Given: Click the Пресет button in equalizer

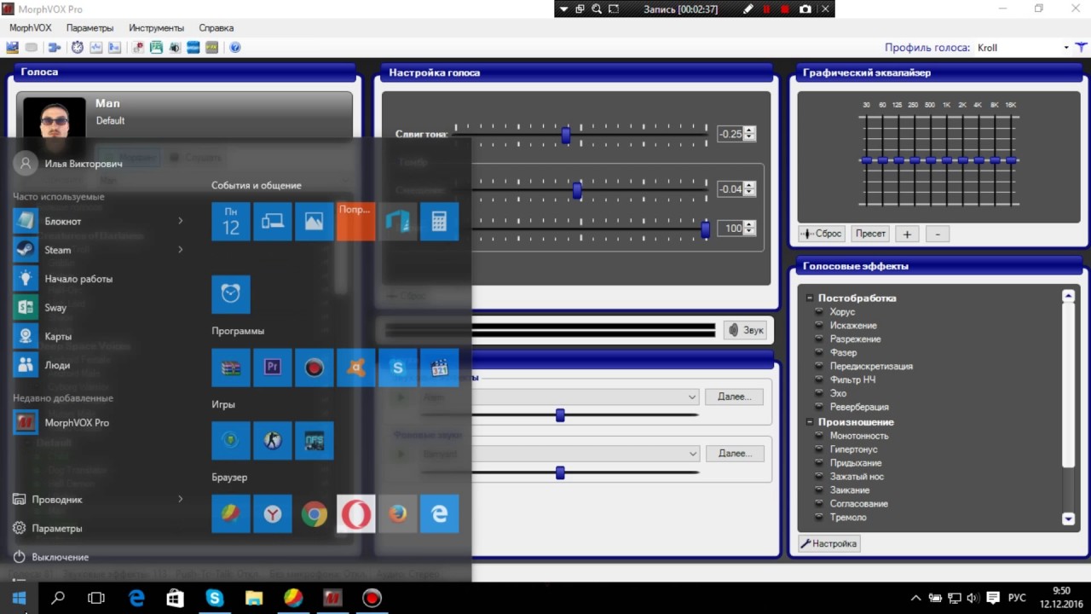Looking at the screenshot, I should tap(870, 234).
